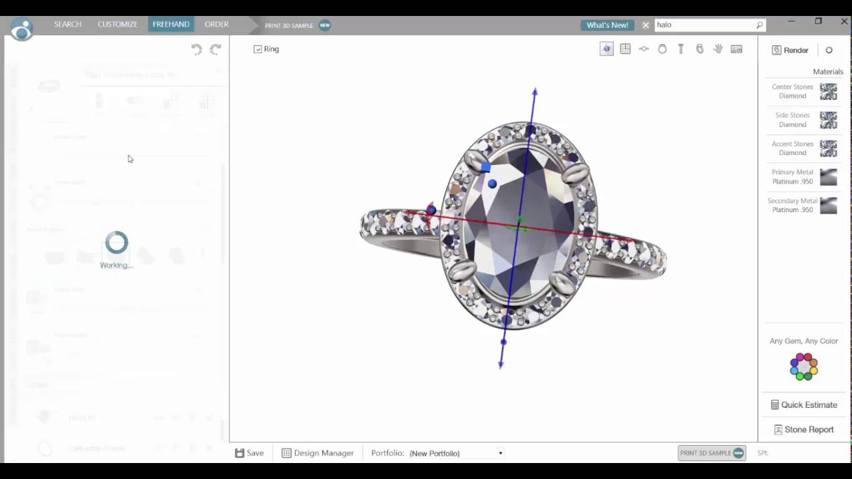This screenshot has width=852, height=479.
Task: Click the search magnifier icon
Action: click(x=759, y=25)
